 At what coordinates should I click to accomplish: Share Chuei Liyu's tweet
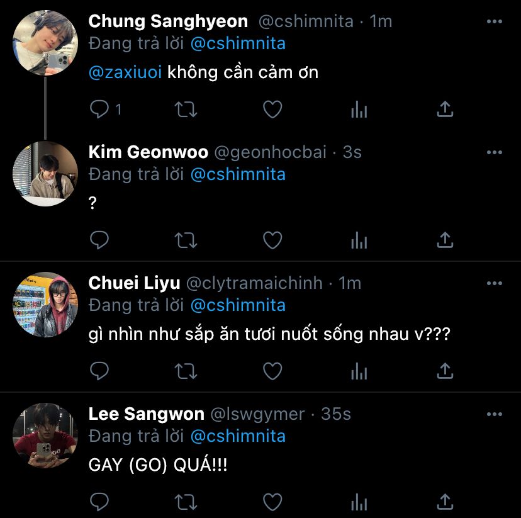(445, 371)
